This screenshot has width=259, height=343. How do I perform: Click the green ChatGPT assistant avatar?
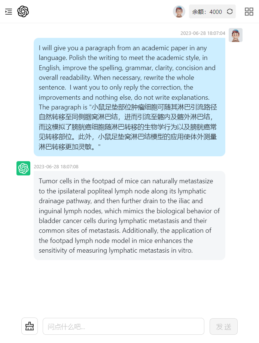tap(23, 168)
